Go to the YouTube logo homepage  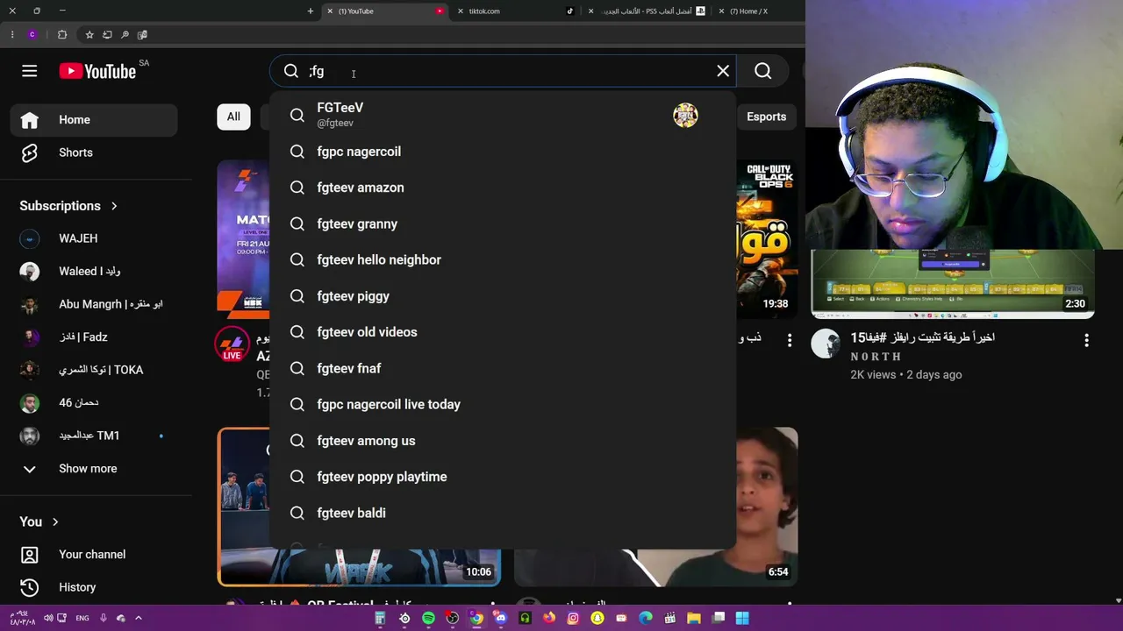pyautogui.click(x=97, y=71)
